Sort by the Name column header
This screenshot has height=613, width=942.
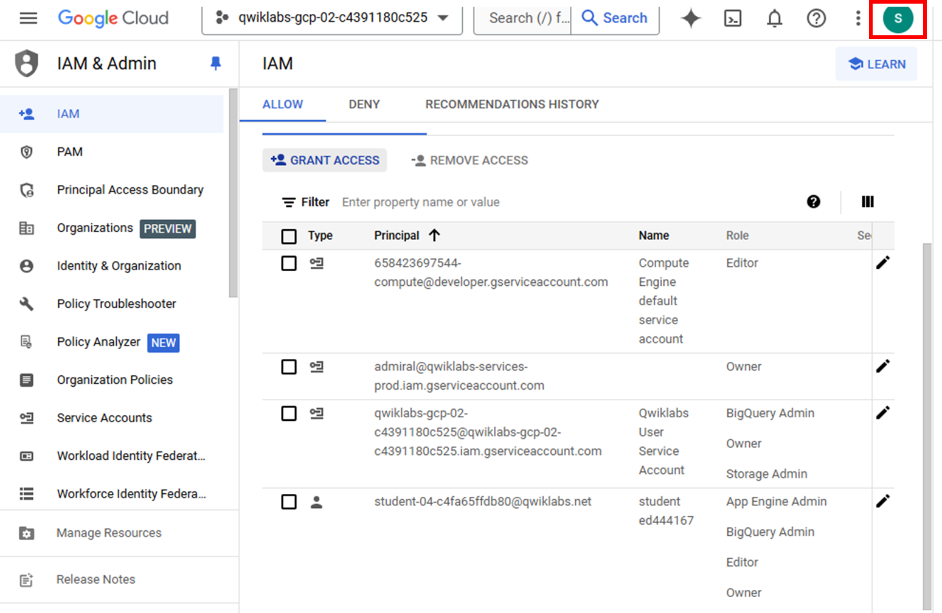click(x=654, y=235)
